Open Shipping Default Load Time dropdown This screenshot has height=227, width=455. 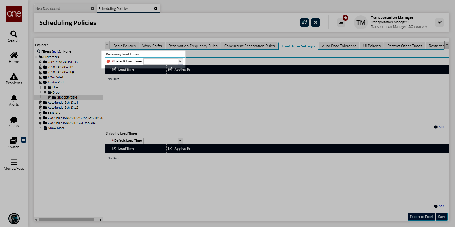(180, 140)
